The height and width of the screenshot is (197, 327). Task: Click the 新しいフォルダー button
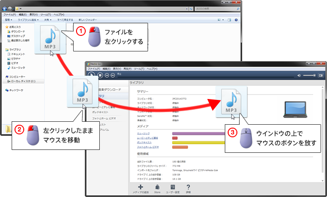click(x=87, y=20)
